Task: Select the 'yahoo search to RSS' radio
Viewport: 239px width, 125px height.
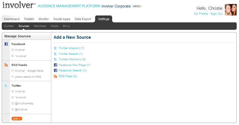Action: (x=12, y=77)
